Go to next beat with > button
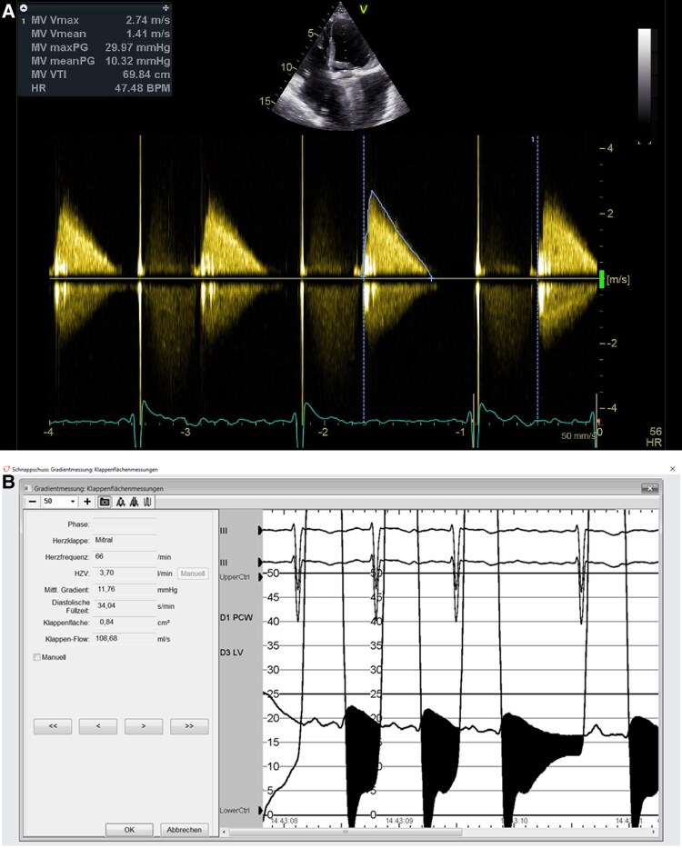 click(x=144, y=726)
